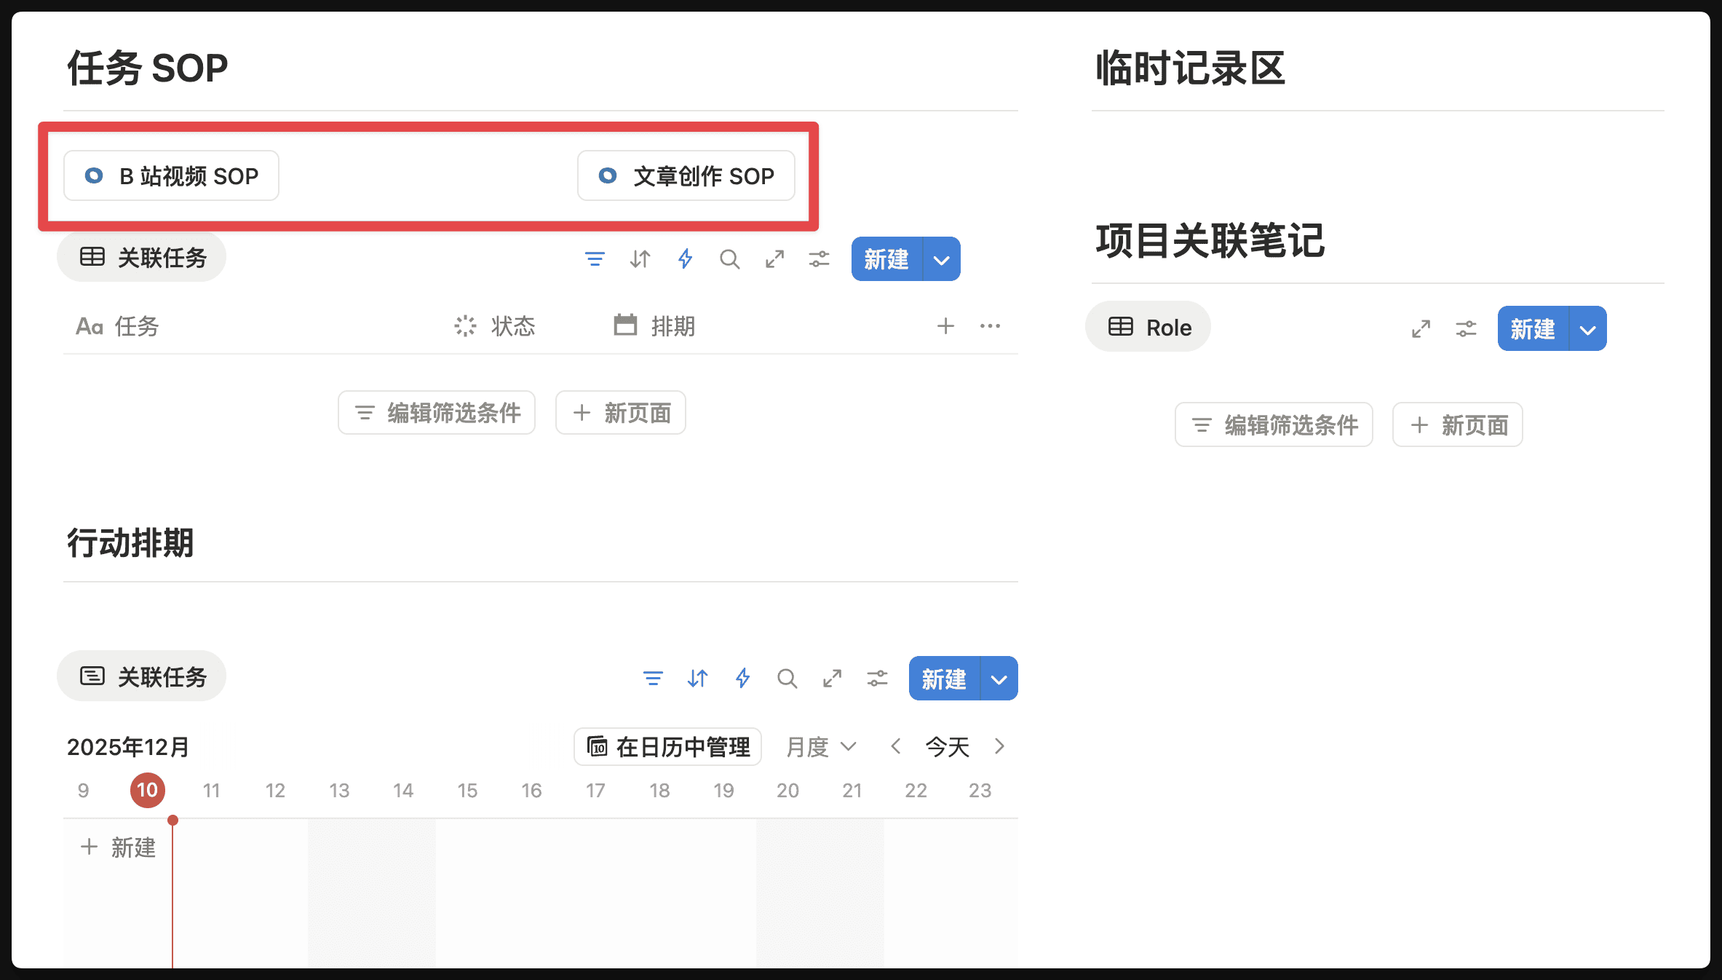Click search icon in 行动排期 timeline toolbar
Screen dimensions: 1722x980
click(x=787, y=679)
